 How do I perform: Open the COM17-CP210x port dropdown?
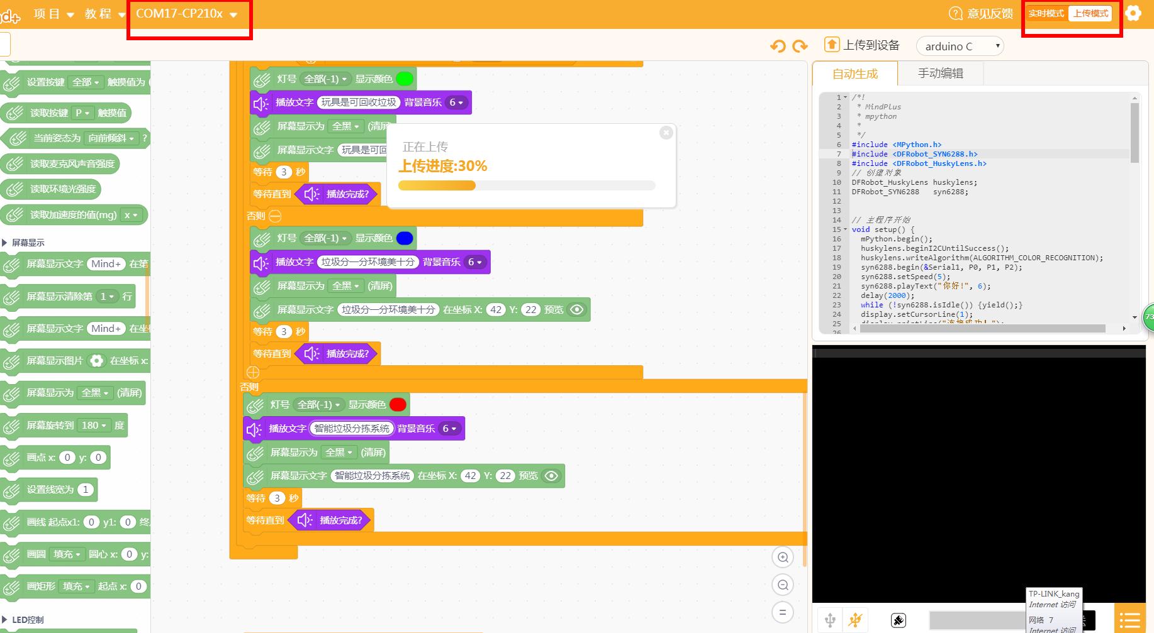tap(187, 14)
